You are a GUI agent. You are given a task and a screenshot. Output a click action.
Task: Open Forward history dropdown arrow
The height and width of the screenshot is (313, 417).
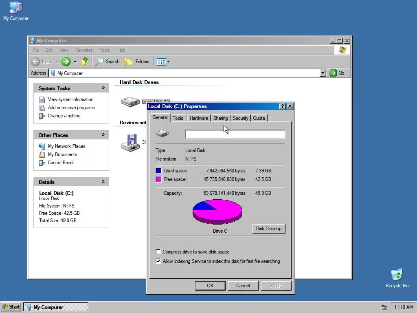(x=75, y=62)
